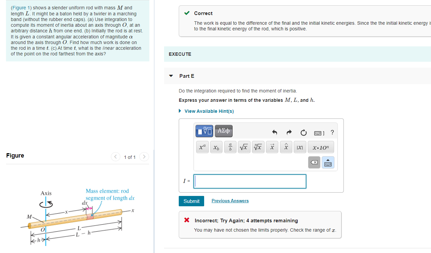Open keyboard shortcuts icon
The image size is (431, 253).
coord(319,133)
